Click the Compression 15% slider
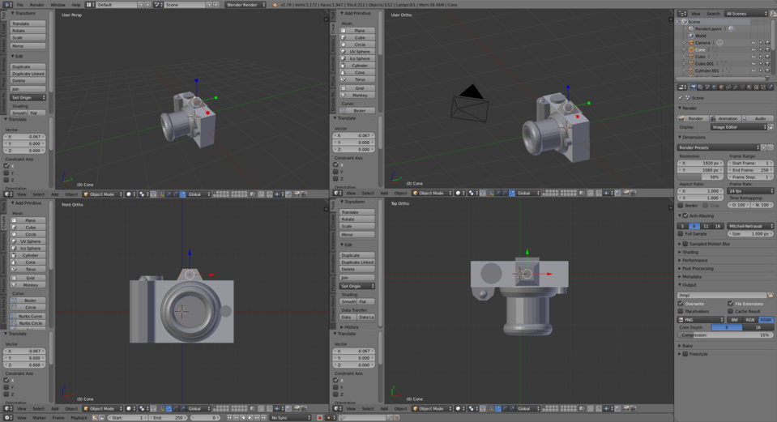 pyautogui.click(x=725, y=335)
